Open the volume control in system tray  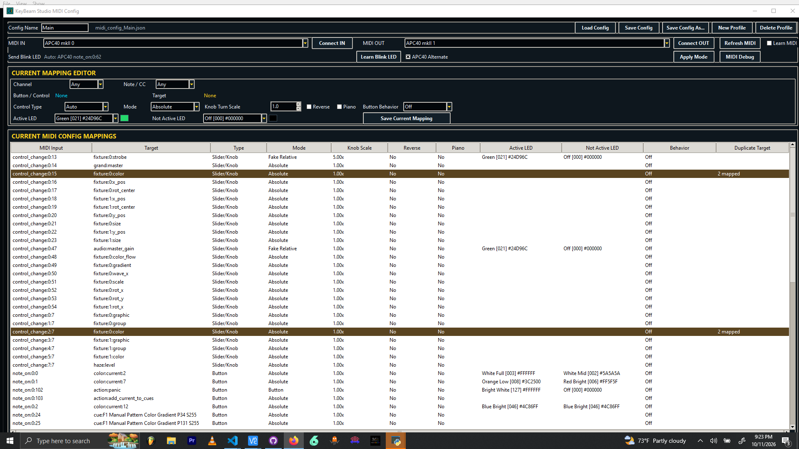(714, 441)
